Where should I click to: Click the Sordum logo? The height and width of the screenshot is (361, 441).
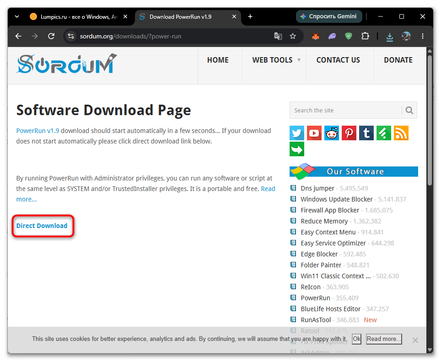pos(67,64)
